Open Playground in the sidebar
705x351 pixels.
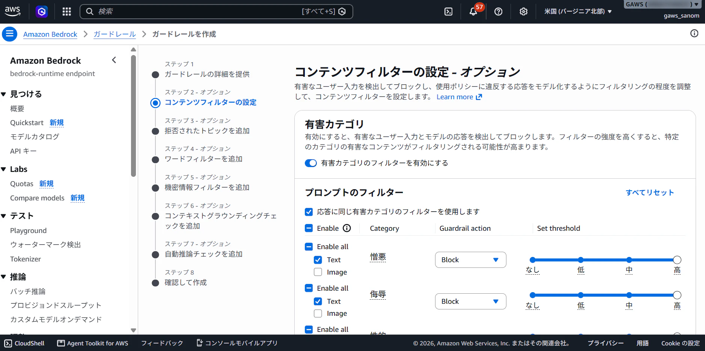click(x=28, y=230)
